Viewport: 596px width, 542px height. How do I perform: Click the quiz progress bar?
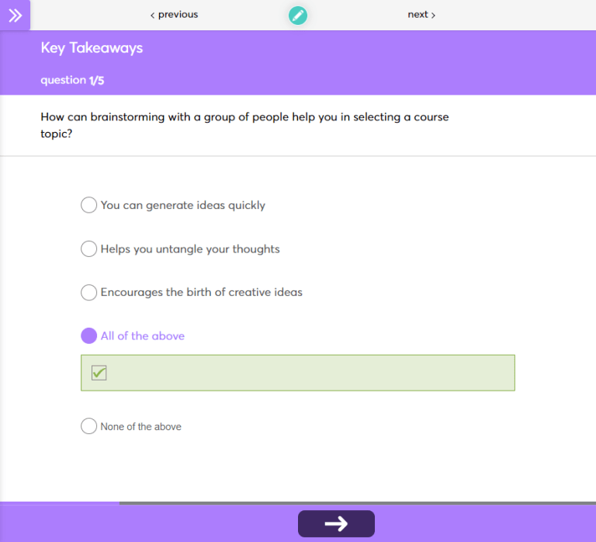(298, 503)
